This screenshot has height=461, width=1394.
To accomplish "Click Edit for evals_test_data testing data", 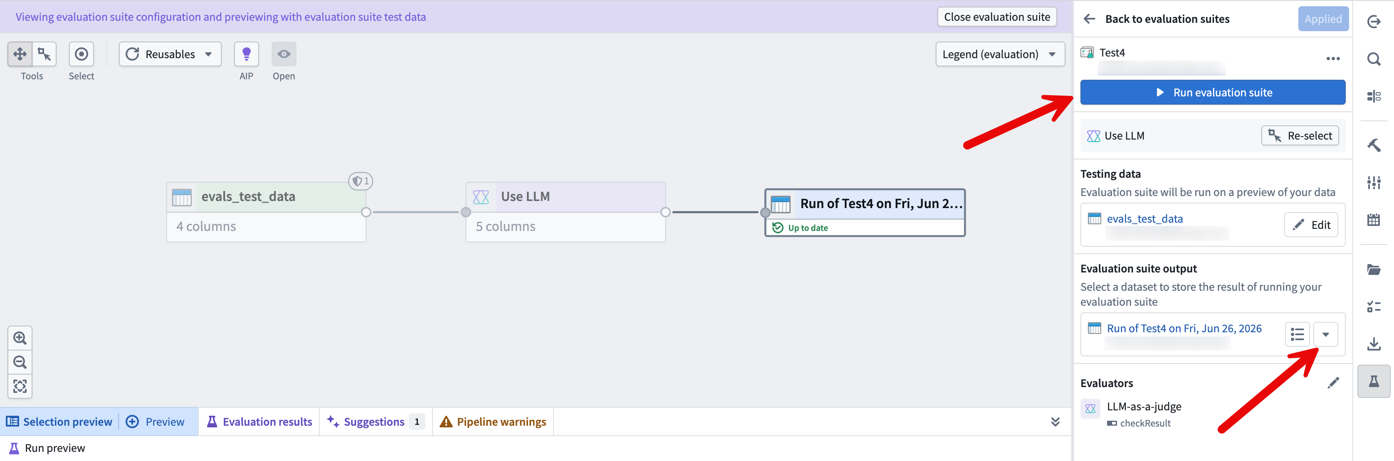I will click(1311, 225).
